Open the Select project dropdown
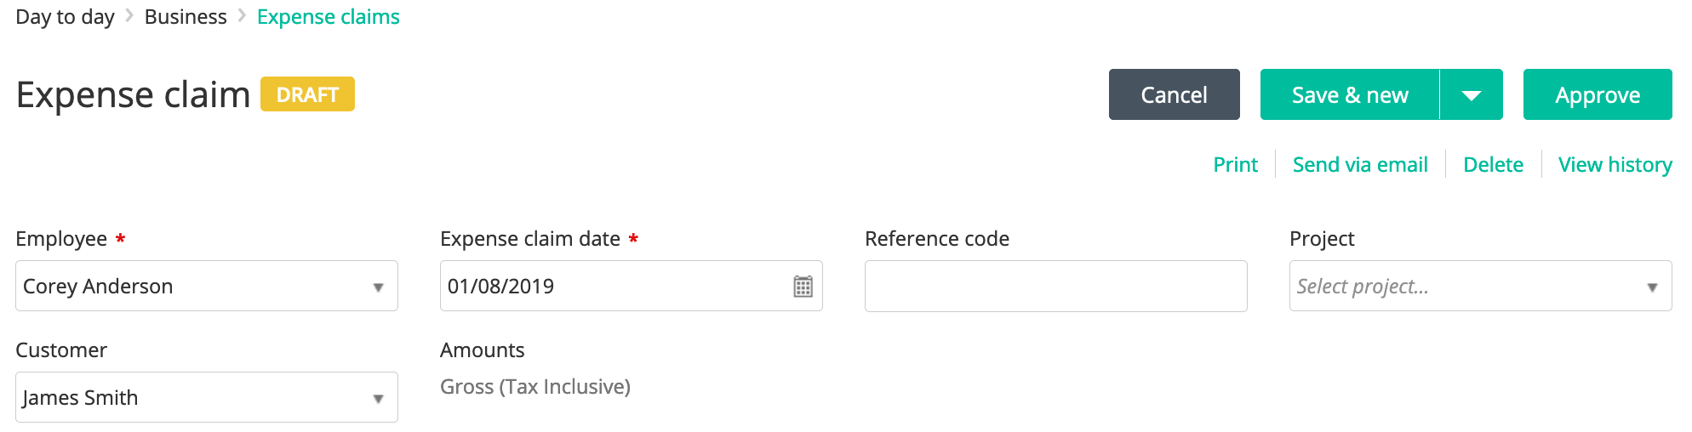1692x432 pixels. click(x=1480, y=286)
